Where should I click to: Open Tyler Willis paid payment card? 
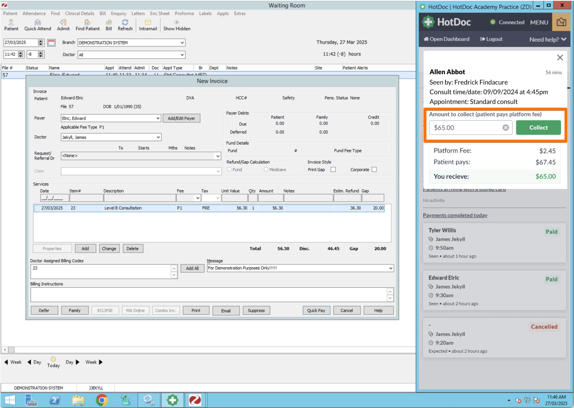(494, 243)
